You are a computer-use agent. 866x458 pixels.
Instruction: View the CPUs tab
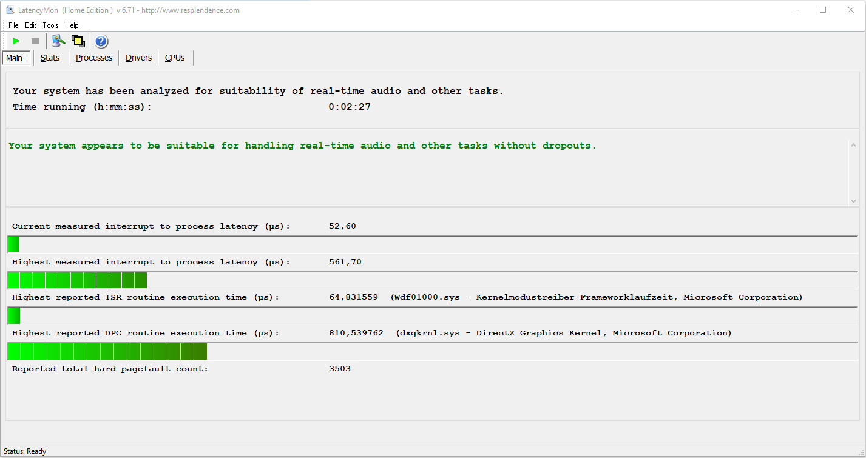[x=175, y=58]
